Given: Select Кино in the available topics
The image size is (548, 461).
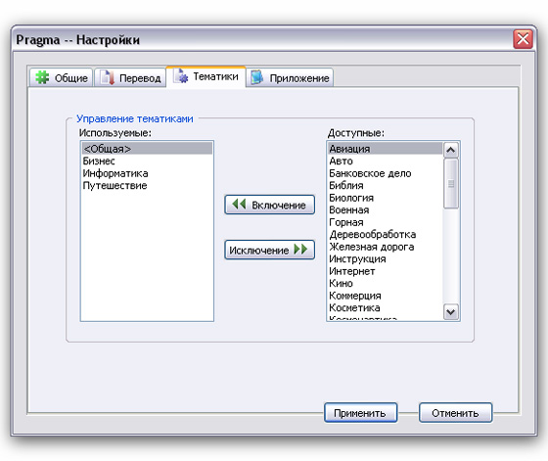Looking at the screenshot, I should (x=386, y=283).
